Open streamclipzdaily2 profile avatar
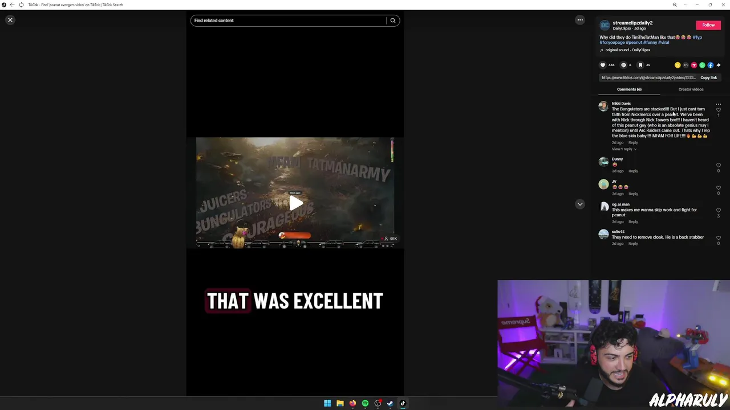Viewport: 730px width, 410px height. 605,25
